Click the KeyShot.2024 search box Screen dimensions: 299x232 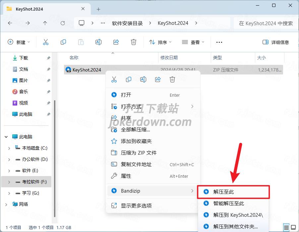point(266,23)
